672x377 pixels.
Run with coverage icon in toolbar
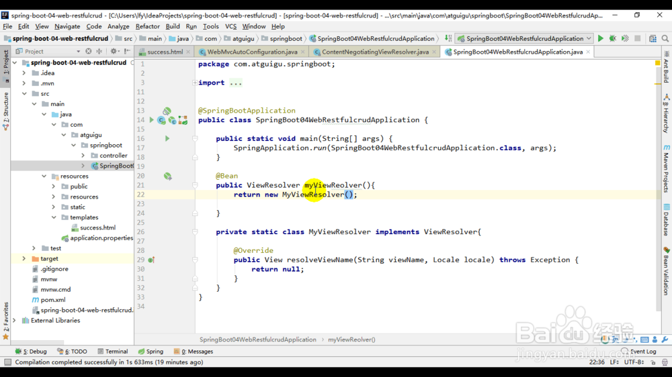click(625, 38)
